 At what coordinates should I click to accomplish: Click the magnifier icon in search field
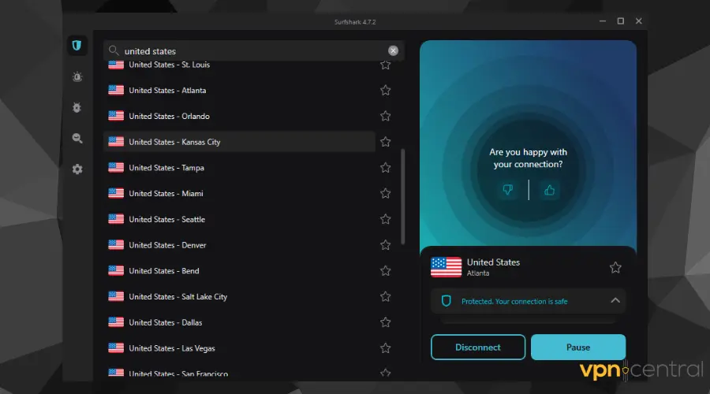click(114, 50)
